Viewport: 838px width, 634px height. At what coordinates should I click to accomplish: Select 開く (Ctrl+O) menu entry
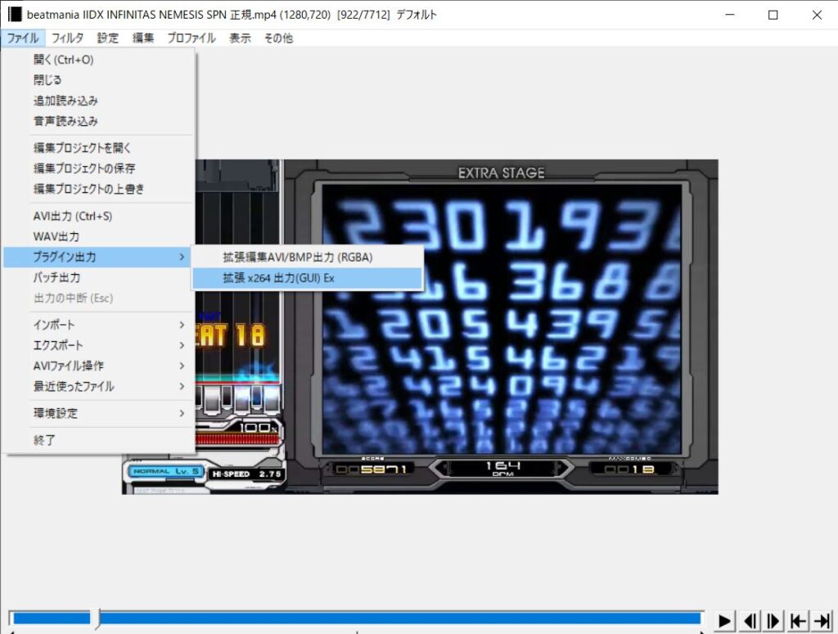99,59
